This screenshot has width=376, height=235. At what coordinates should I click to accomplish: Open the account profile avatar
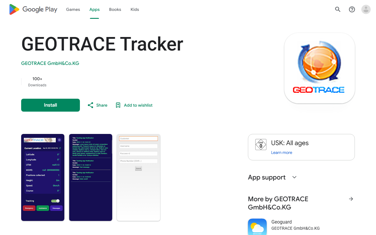point(366,9)
